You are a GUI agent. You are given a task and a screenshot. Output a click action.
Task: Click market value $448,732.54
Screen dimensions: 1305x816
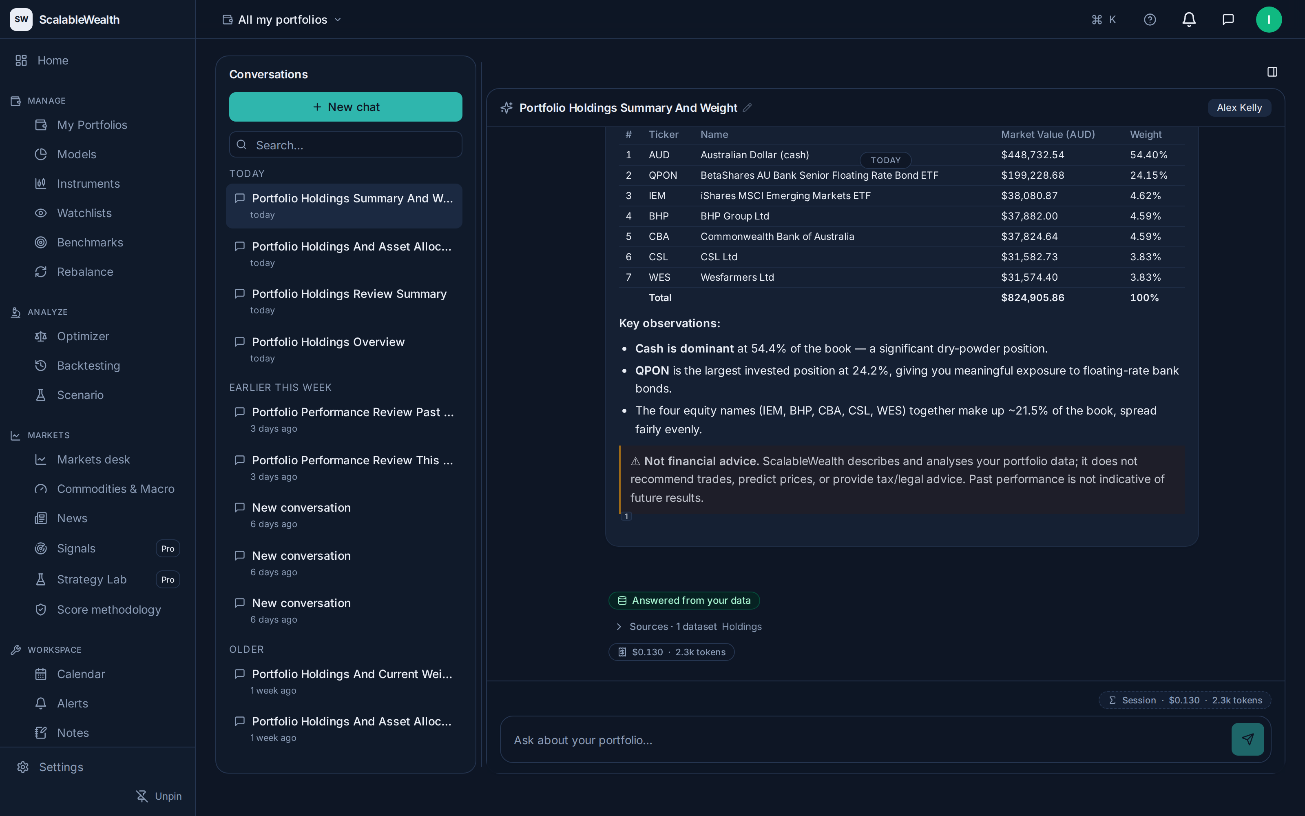click(x=1032, y=155)
